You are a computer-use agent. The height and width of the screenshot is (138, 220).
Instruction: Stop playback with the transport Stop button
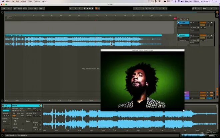pos(87,8)
